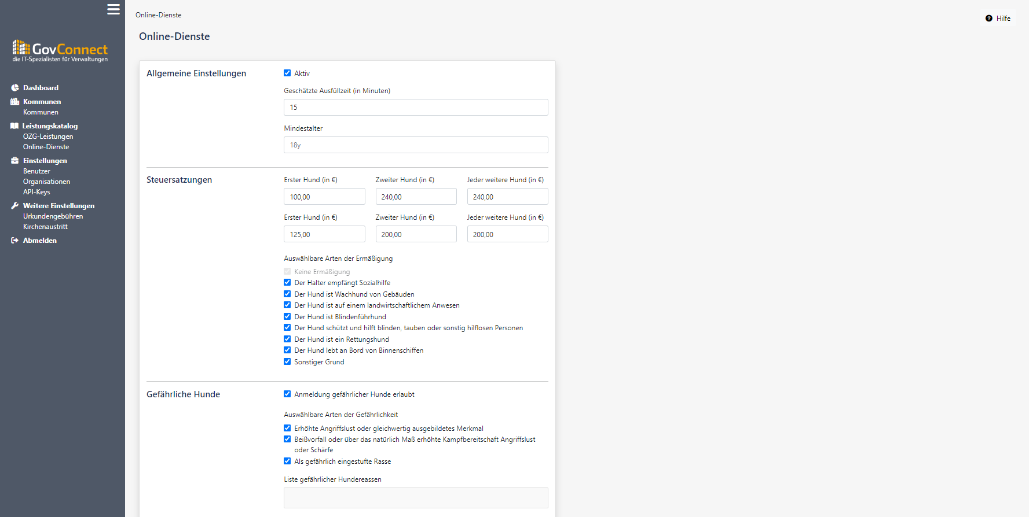The height and width of the screenshot is (517, 1029).
Task: Select Online-Dienste in the sidebar
Action: 46,147
